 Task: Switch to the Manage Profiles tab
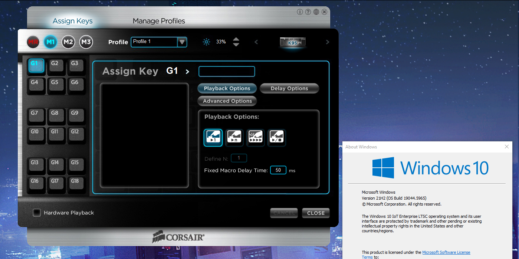pos(159,21)
